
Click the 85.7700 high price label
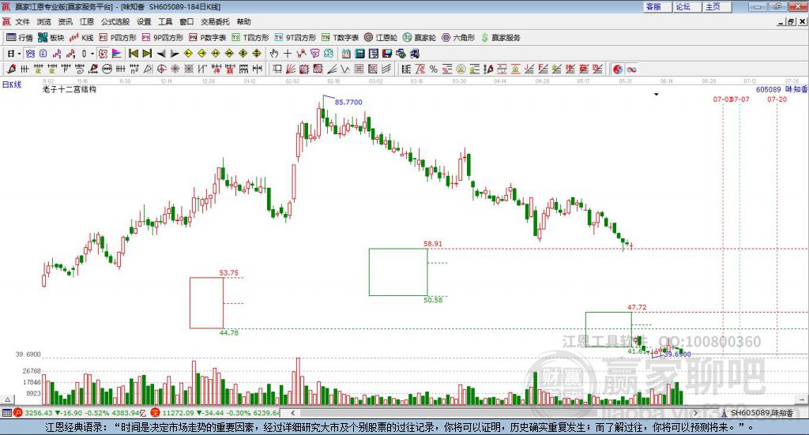point(348,102)
